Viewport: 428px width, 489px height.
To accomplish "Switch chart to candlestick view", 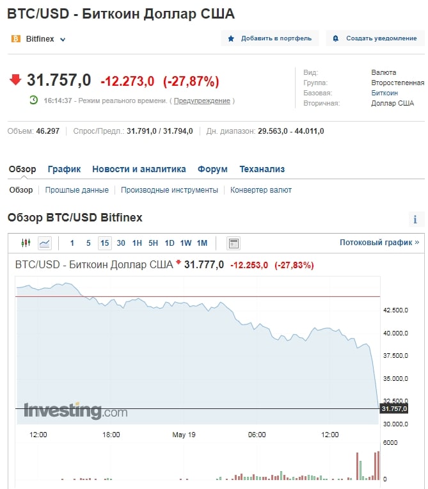I will [26, 243].
